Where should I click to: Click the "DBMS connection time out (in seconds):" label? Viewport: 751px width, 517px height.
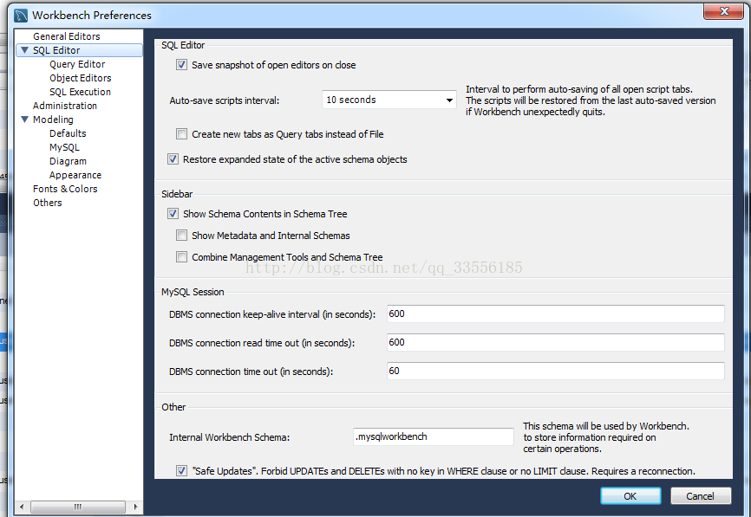[x=251, y=372]
